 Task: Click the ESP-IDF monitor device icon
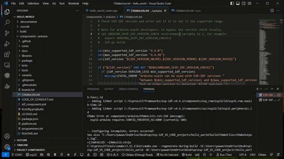(x=82, y=155)
